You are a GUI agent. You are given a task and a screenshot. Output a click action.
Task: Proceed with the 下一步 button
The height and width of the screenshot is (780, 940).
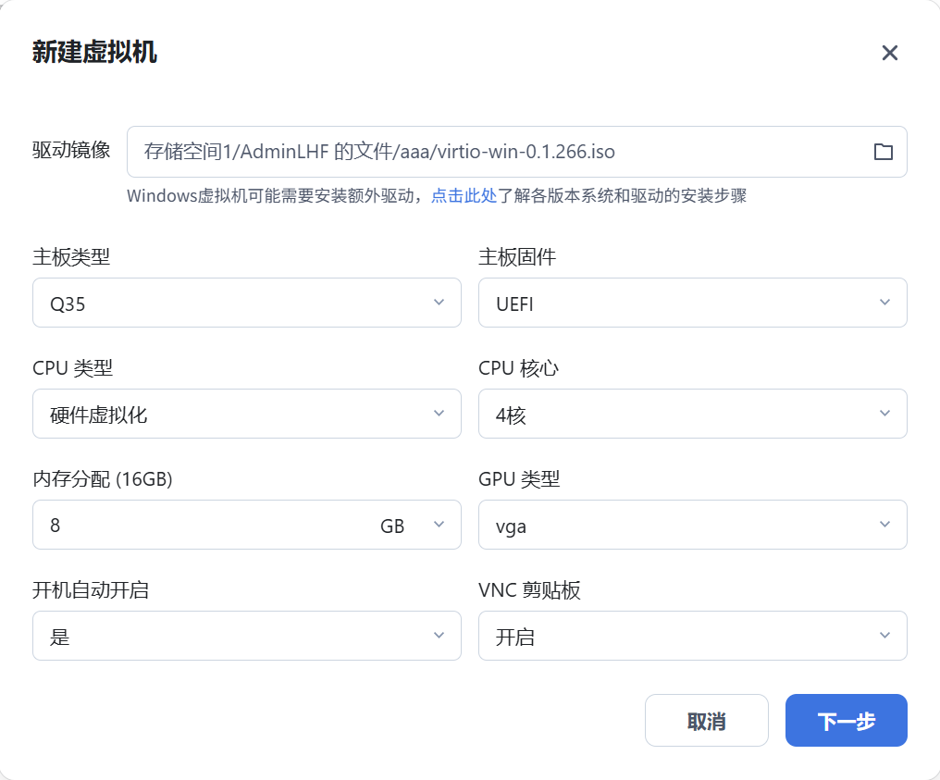pos(846,721)
